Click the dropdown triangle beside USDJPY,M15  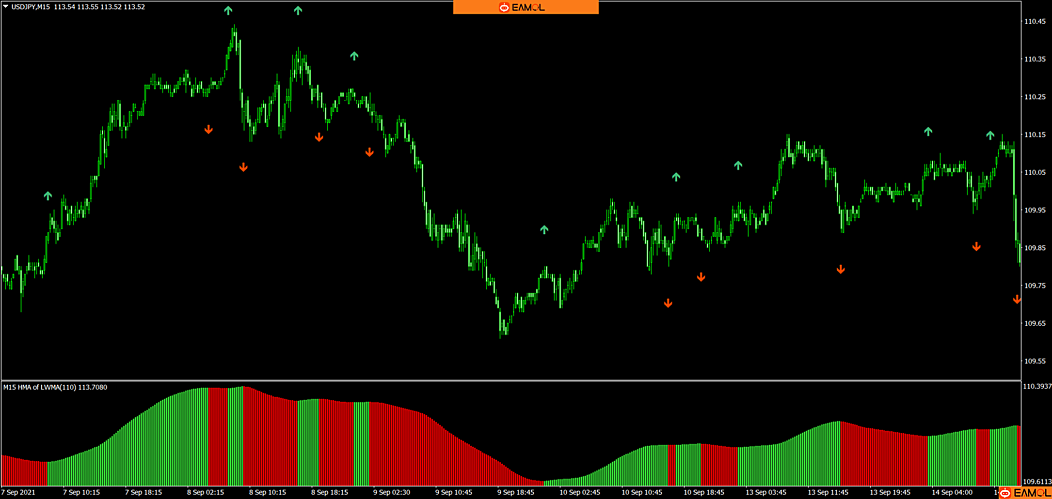coord(6,7)
